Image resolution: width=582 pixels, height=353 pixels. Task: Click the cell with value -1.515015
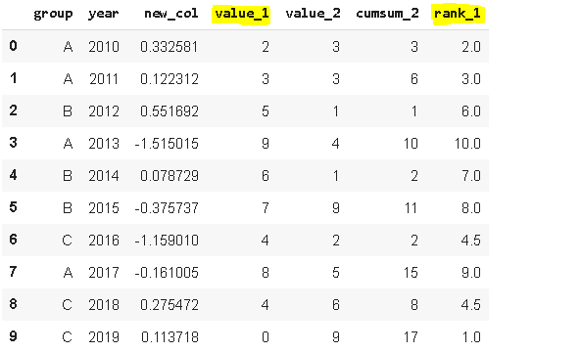[x=167, y=144]
